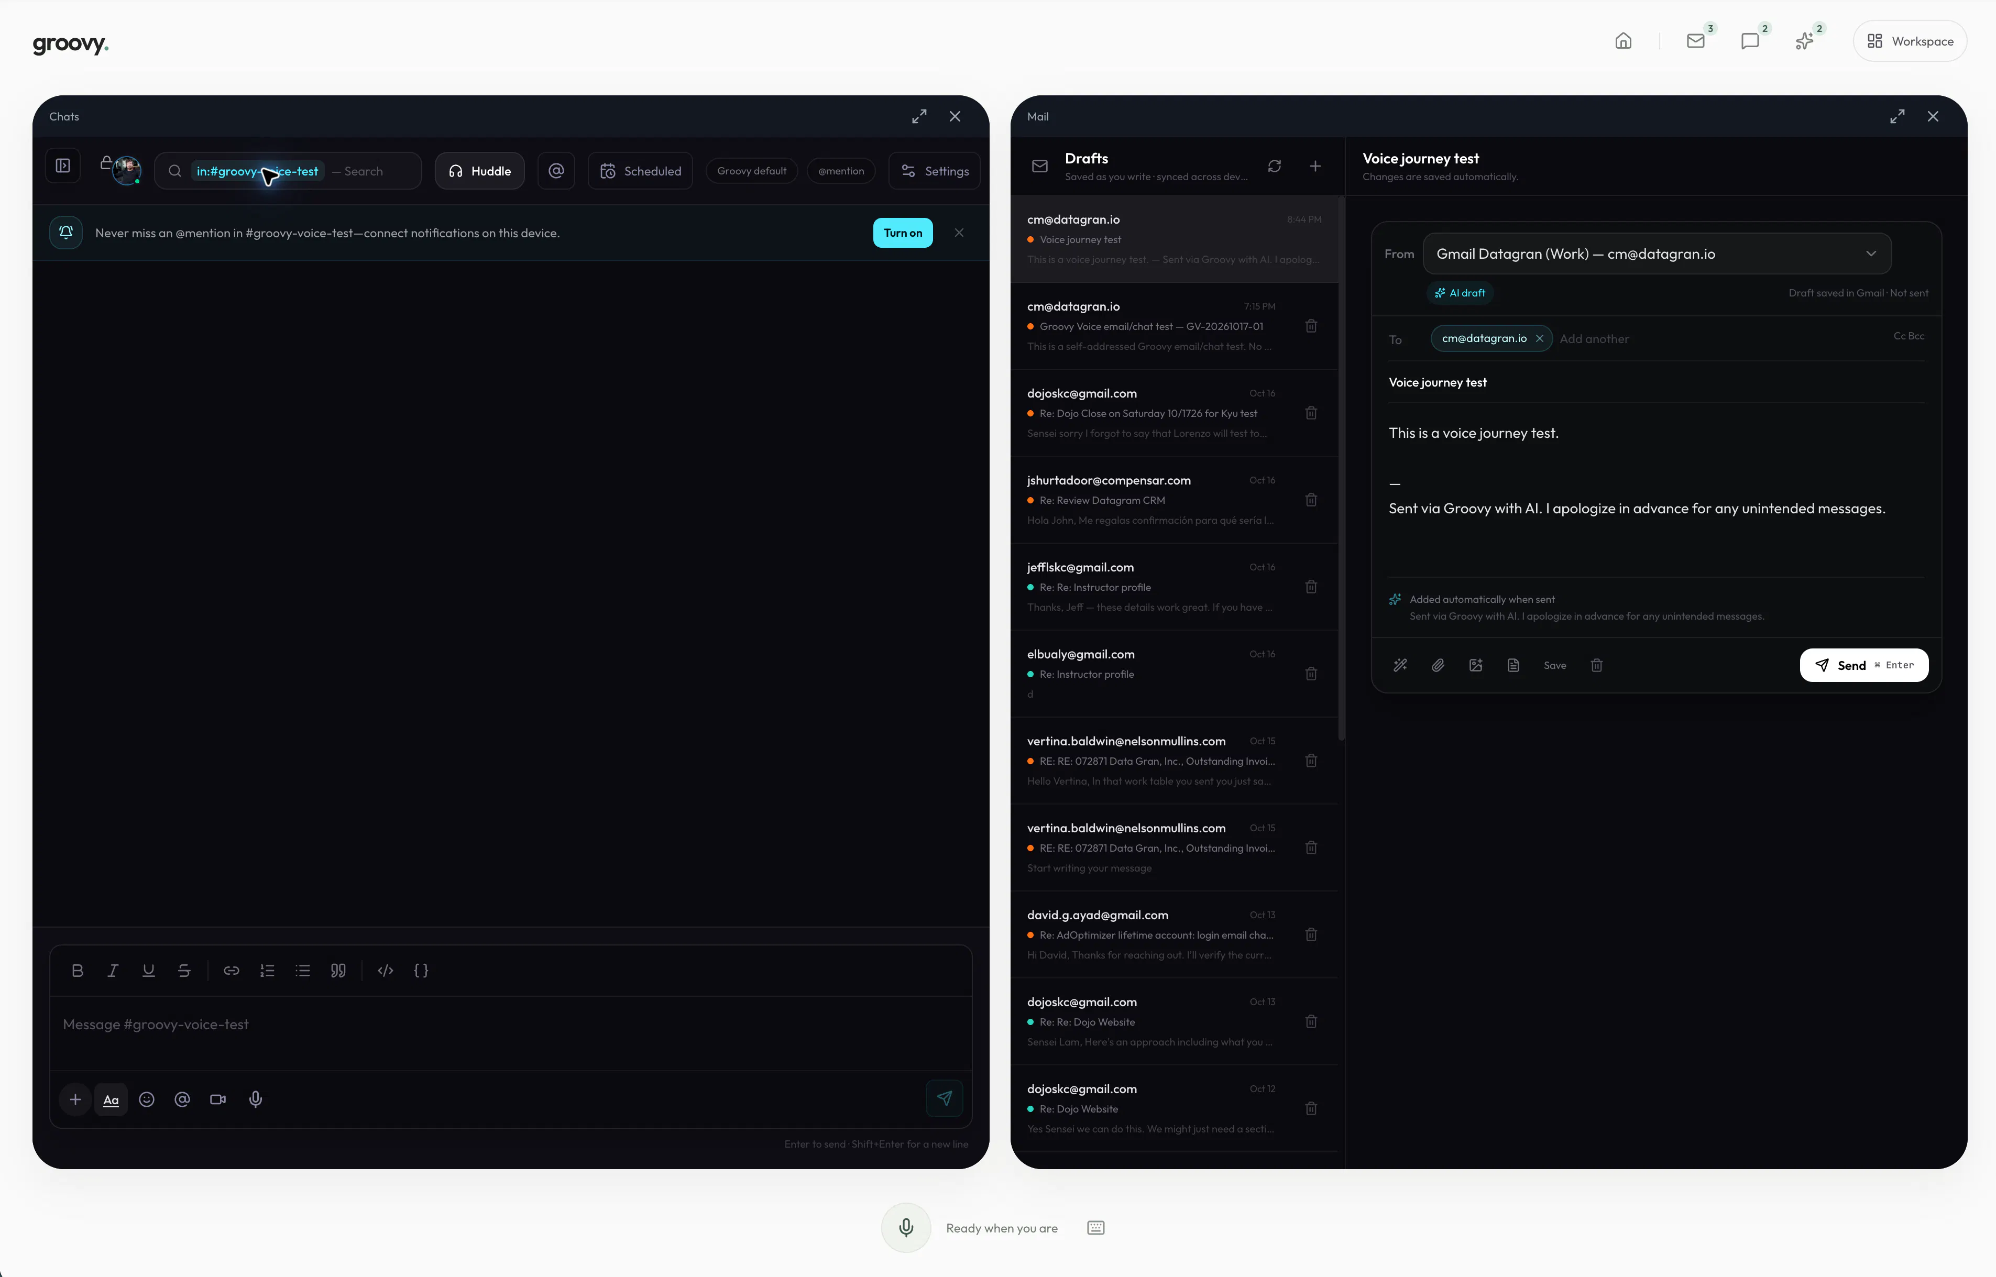Record a voice message in chat composer
This screenshot has height=1277, width=1996.
256,1099
